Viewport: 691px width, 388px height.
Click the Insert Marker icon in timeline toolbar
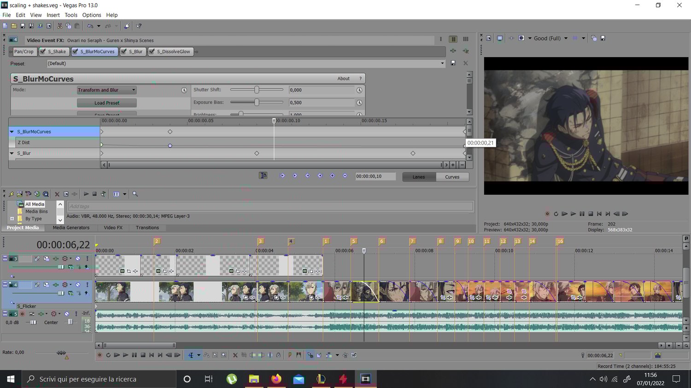click(290, 355)
